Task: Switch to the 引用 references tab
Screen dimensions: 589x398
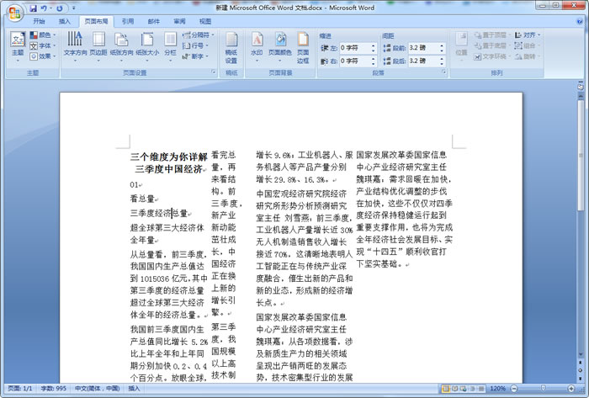Action: (127, 21)
